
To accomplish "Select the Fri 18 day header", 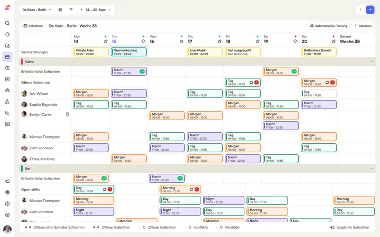I will (x=243, y=39).
